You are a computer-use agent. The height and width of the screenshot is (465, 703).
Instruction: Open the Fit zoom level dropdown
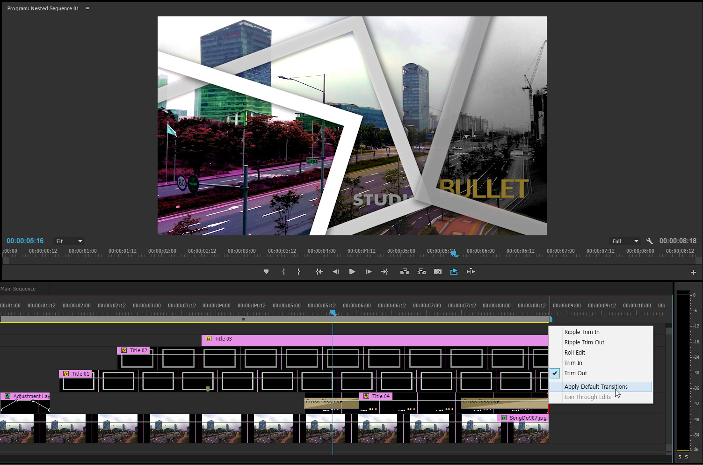coord(69,241)
